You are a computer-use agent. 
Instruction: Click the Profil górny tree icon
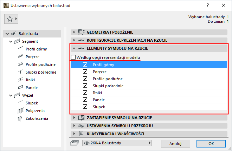click(20, 49)
